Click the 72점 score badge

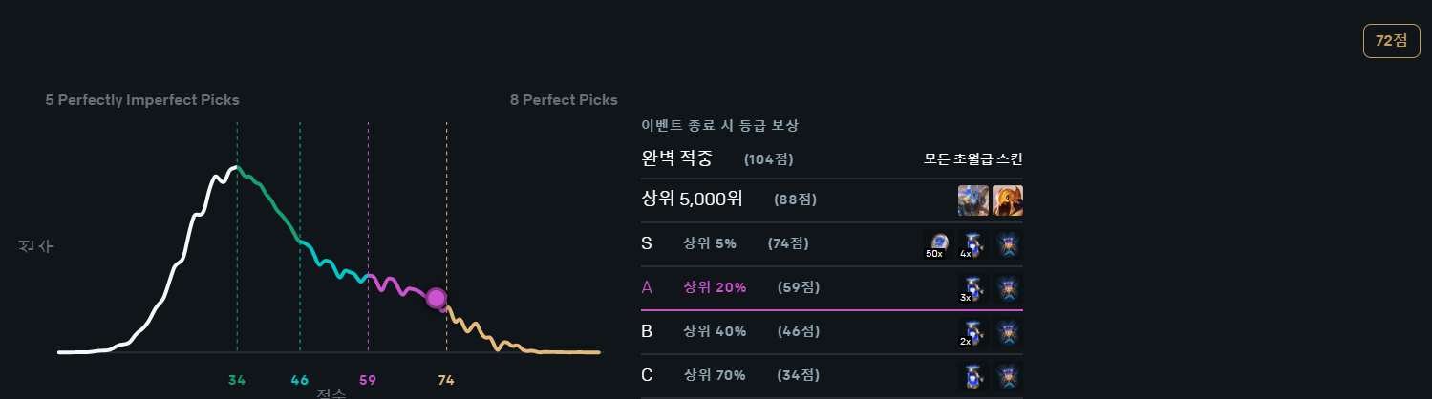pyautogui.click(x=1391, y=41)
